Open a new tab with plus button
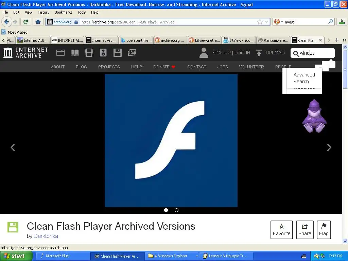 point(337,40)
